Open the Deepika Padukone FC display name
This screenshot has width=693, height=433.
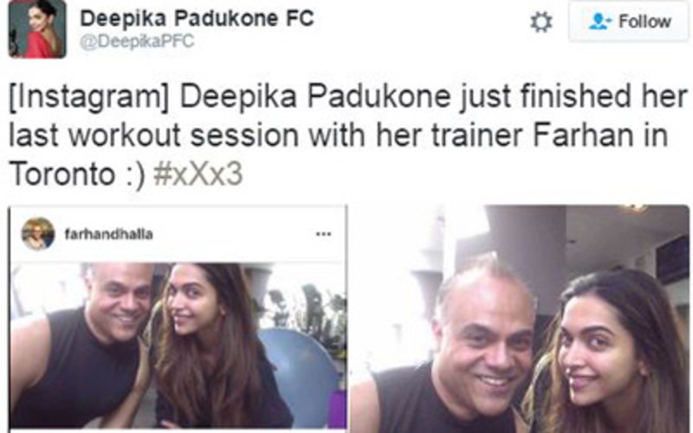[x=198, y=18]
